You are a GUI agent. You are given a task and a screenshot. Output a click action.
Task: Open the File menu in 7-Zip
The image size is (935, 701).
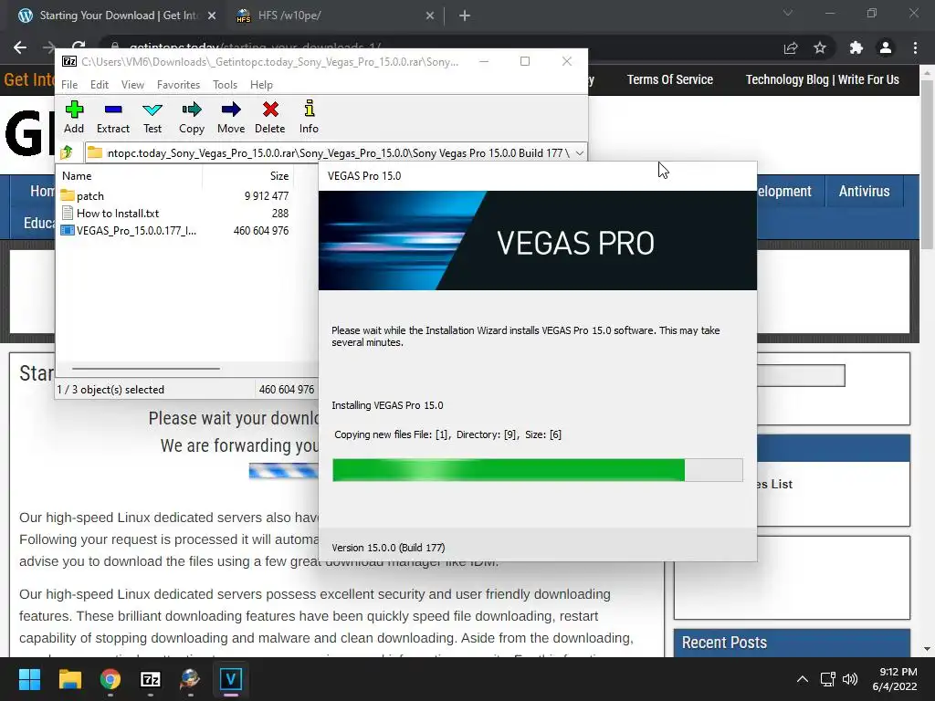pyautogui.click(x=69, y=85)
